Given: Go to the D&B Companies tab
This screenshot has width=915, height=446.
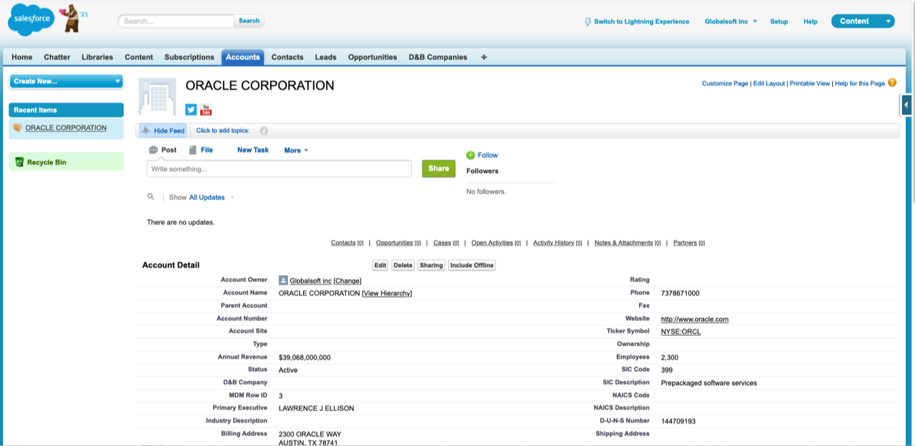Looking at the screenshot, I should [438, 57].
